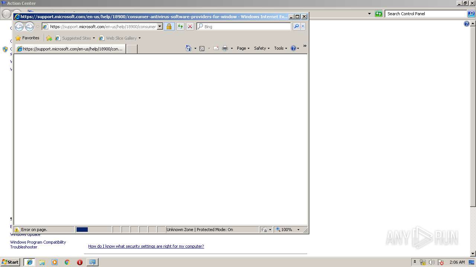This screenshot has width=476, height=267.
Task: Click the 2:06 AM taskbar clock
Action: (457, 262)
